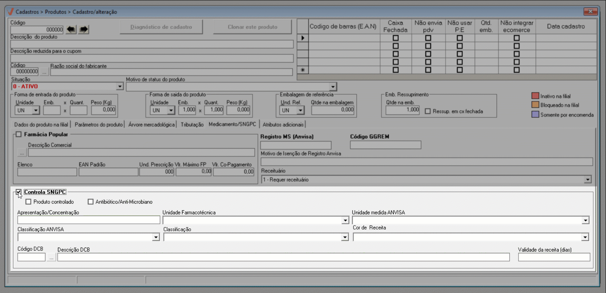This screenshot has width=606, height=293.
Task: Expand the Situação dropdown showing 0 - ATIVO
Action: pos(119,87)
